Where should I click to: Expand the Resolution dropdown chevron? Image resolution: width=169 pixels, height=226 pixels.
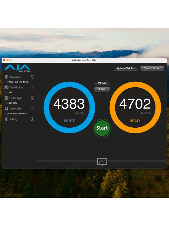pyautogui.click(x=32, y=77)
